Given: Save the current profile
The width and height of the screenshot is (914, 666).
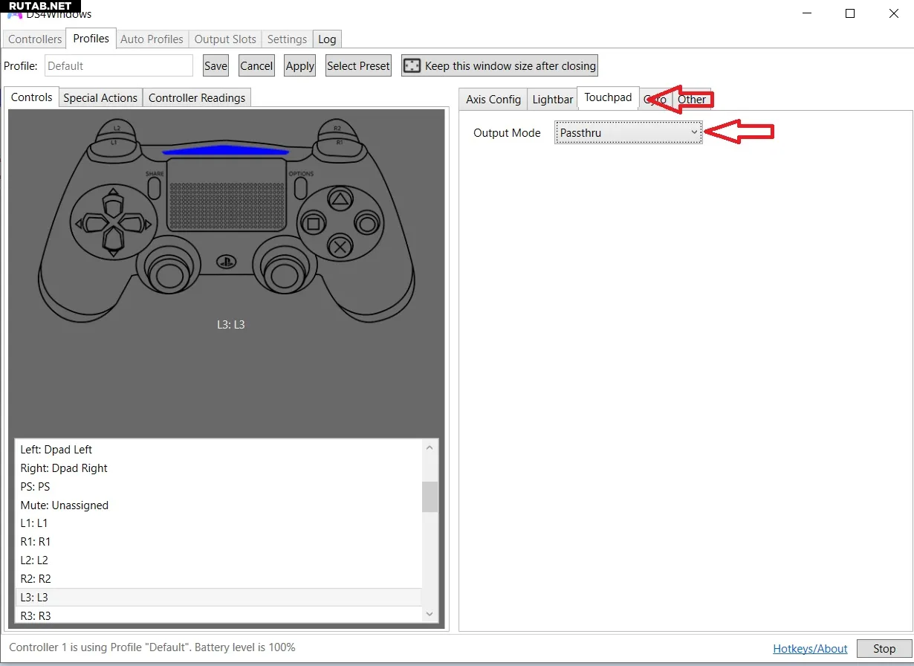Looking at the screenshot, I should point(215,66).
